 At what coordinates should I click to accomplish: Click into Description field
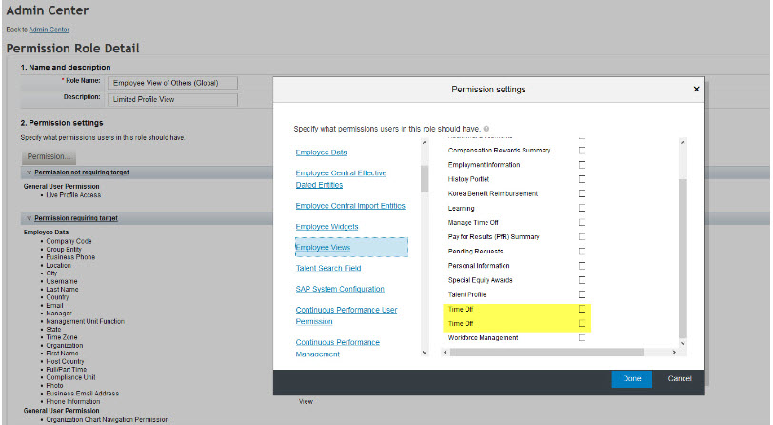coord(172,99)
